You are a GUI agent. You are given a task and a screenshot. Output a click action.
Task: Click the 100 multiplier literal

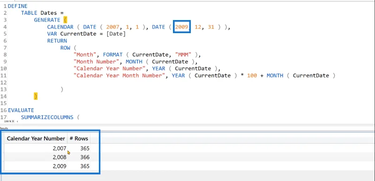(252, 76)
